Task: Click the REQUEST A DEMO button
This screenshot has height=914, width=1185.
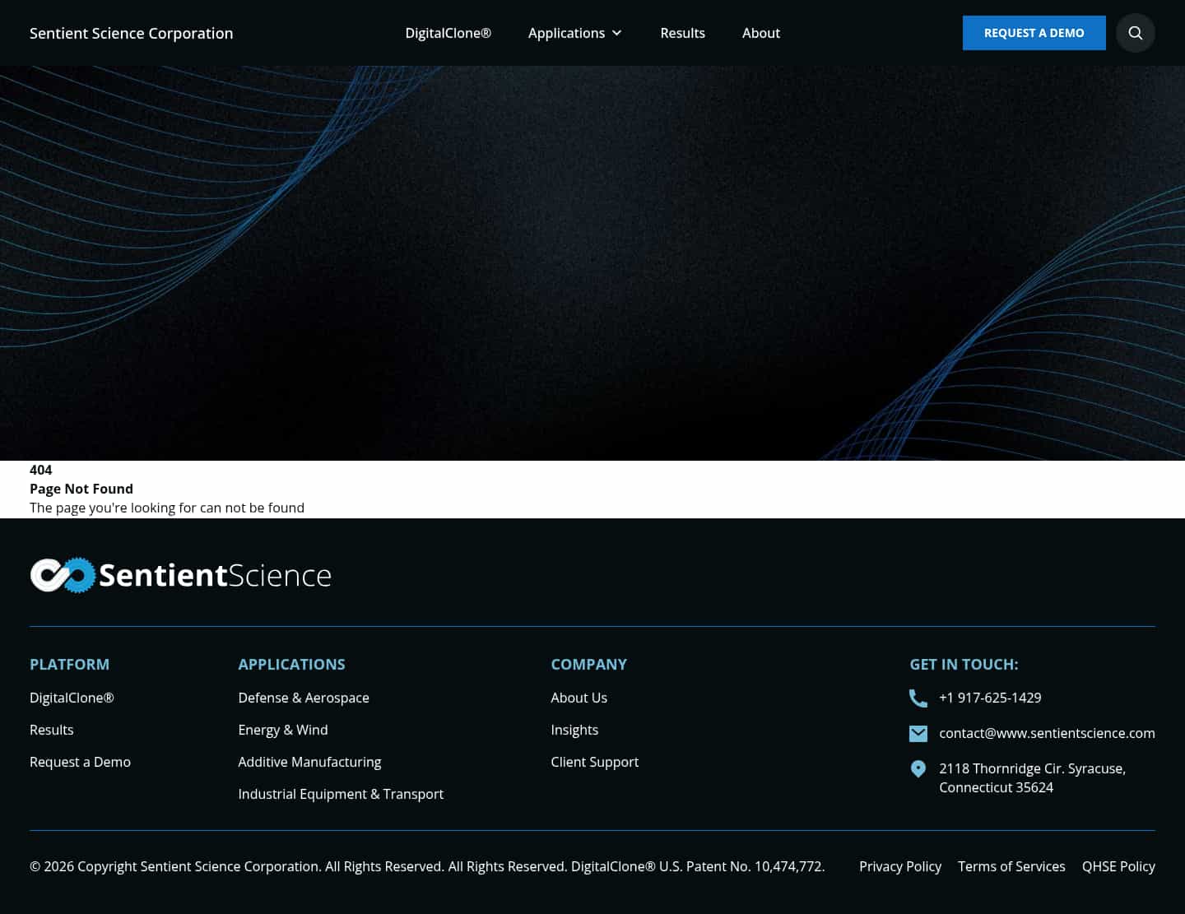Action: point(1034,33)
